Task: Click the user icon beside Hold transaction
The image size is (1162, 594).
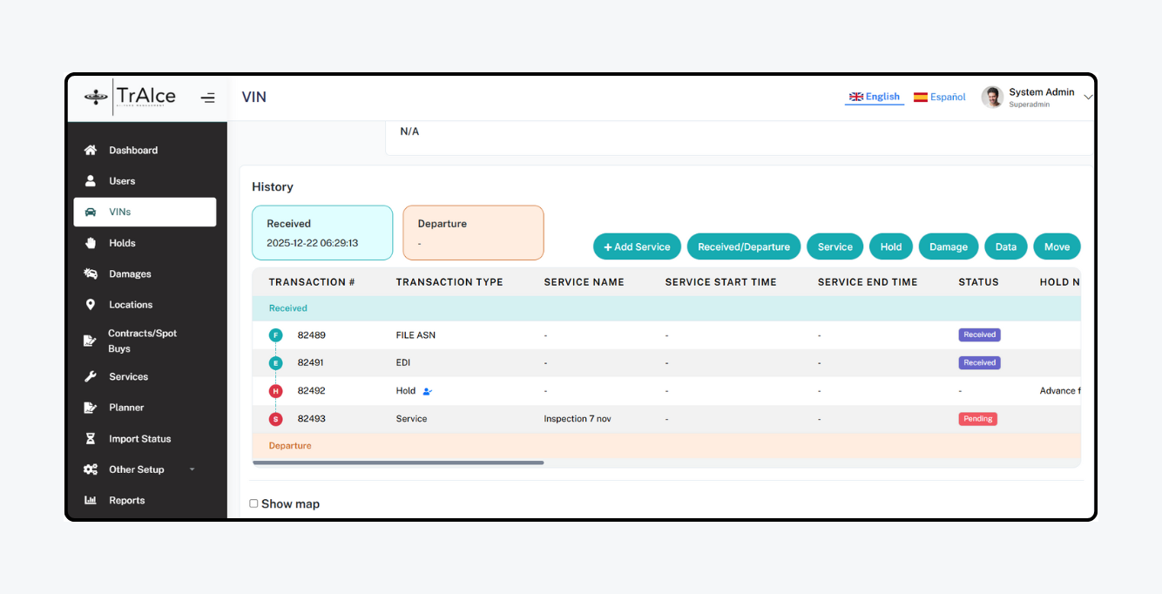Action: pos(428,392)
